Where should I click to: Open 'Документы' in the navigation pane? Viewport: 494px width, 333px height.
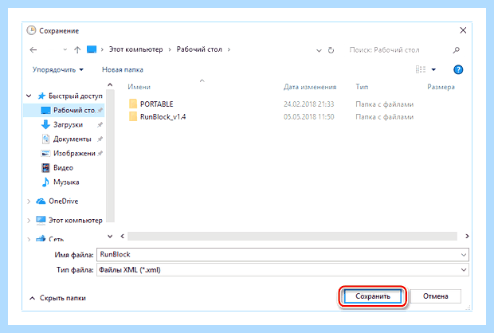(x=73, y=139)
